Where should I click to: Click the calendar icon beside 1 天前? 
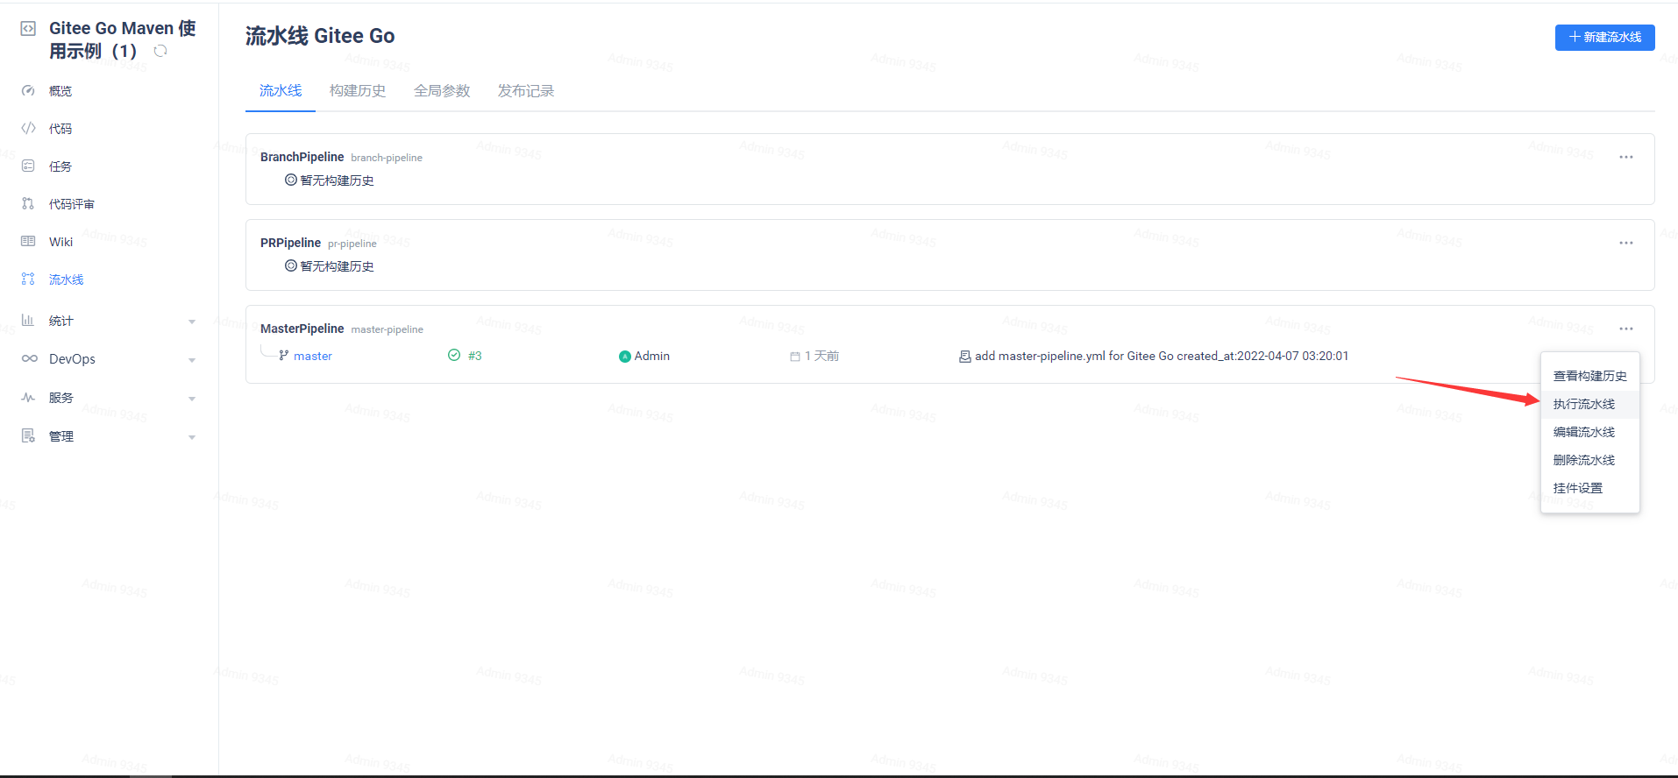[x=795, y=357]
